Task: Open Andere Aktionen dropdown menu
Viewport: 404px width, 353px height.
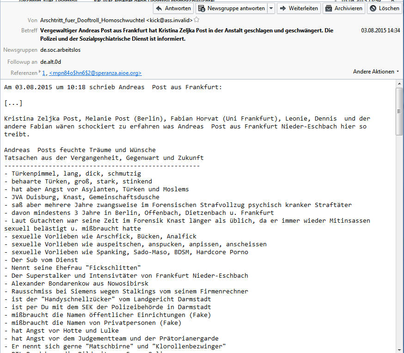Action: [376, 72]
